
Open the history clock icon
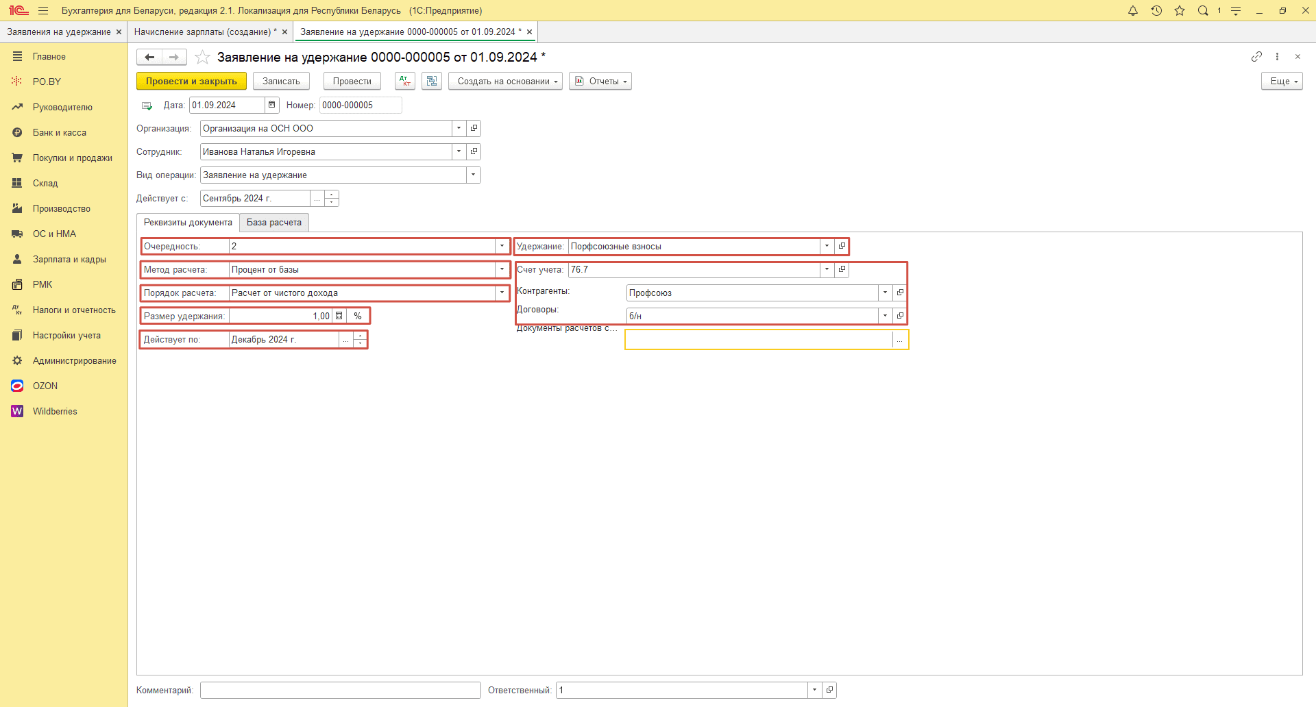(1156, 10)
